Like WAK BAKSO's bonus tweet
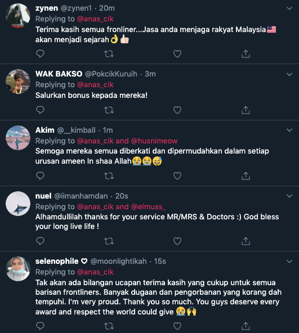Screen dimensions: 299x333 [x=177, y=110]
